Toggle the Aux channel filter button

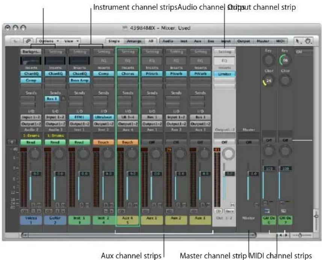coord(198,41)
